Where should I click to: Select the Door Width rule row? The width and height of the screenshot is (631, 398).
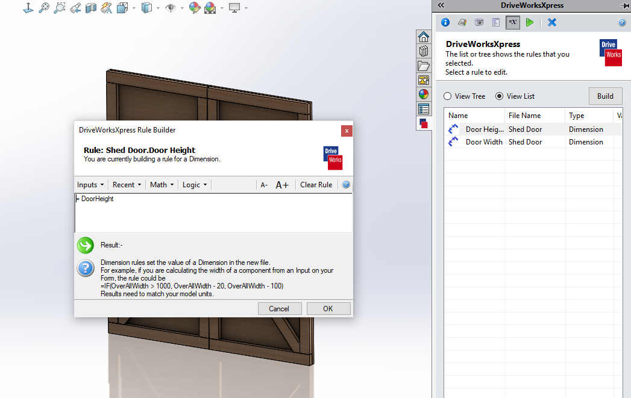(x=483, y=142)
